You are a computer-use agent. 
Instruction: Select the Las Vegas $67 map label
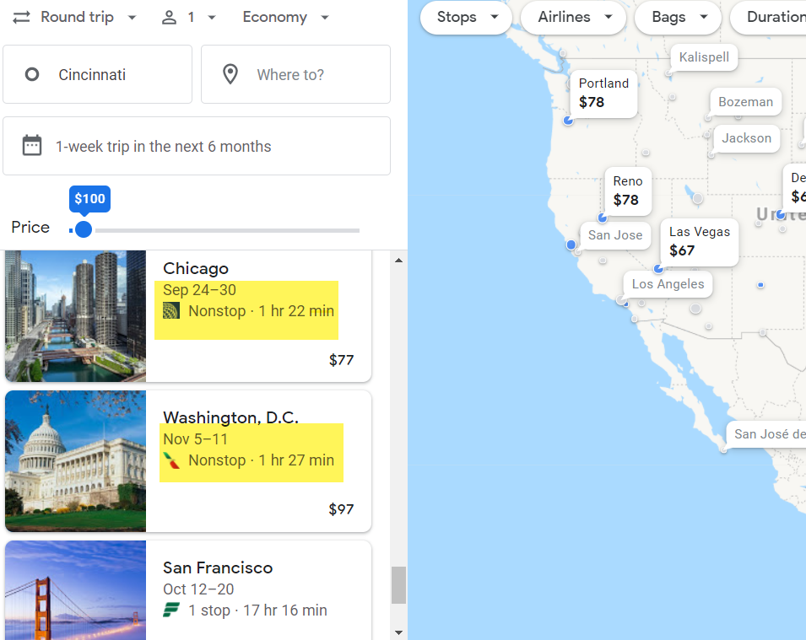(x=699, y=242)
